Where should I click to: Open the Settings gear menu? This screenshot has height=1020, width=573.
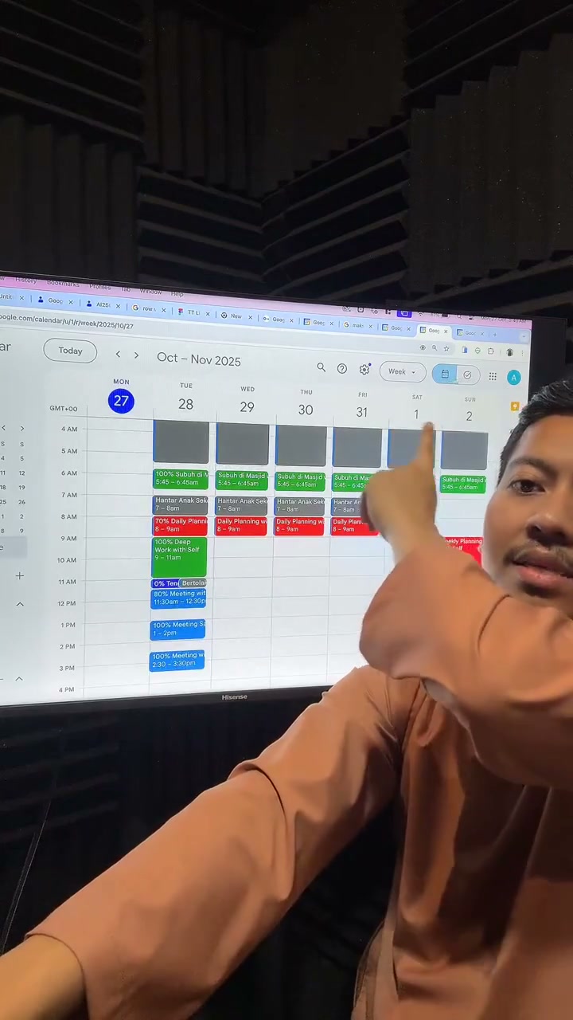pos(364,370)
